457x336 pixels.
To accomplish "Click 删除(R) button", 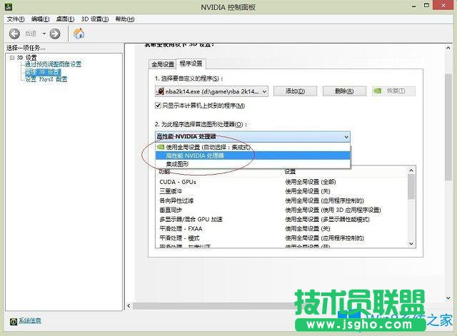I will pyautogui.click(x=344, y=91).
